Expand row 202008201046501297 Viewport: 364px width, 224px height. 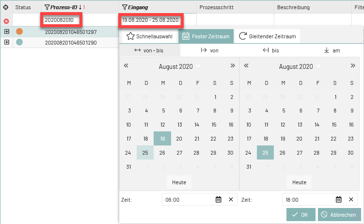point(7,32)
